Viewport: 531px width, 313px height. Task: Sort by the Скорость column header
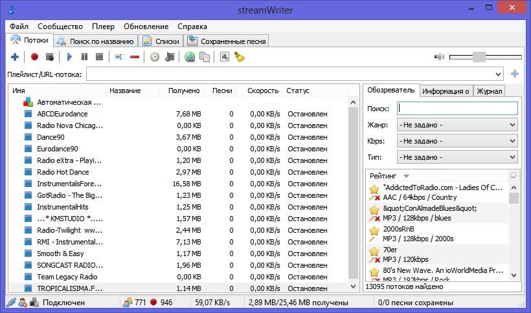click(260, 91)
